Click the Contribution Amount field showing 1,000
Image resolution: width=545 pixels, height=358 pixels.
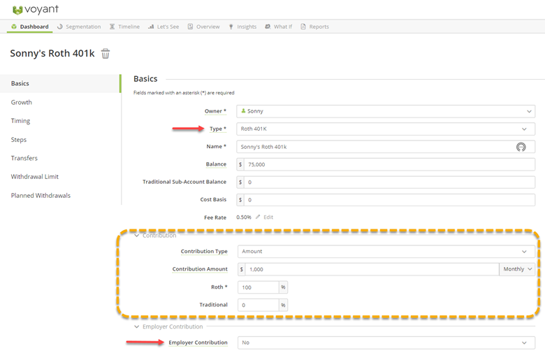click(x=372, y=269)
